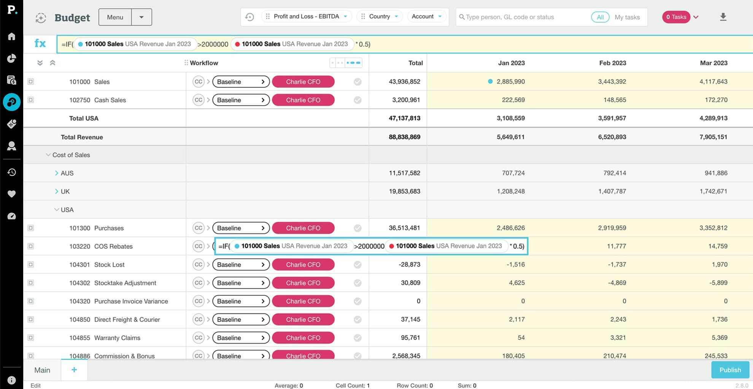The image size is (753, 389).
Task: Click the undo history icon in the toolbar
Action: tap(249, 17)
